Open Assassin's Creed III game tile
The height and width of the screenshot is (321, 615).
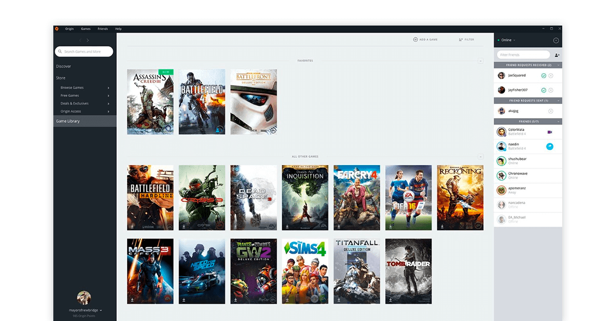(150, 102)
